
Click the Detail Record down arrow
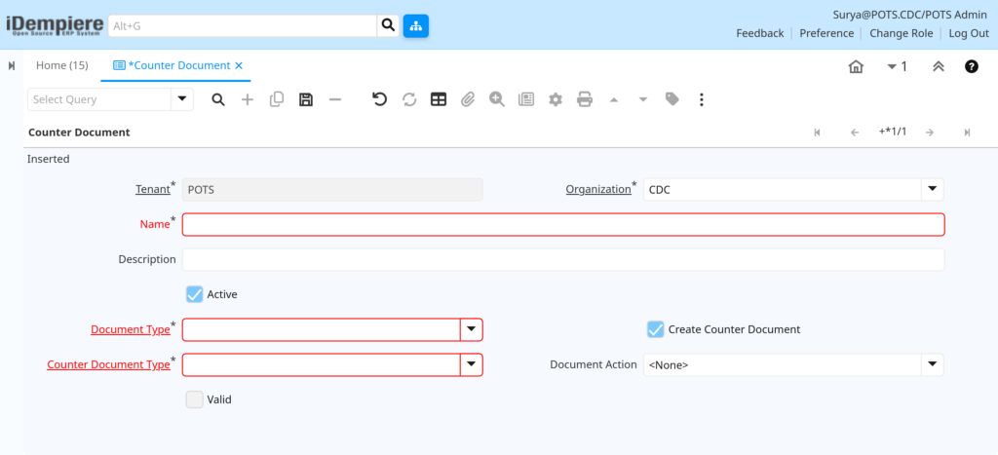tap(643, 100)
